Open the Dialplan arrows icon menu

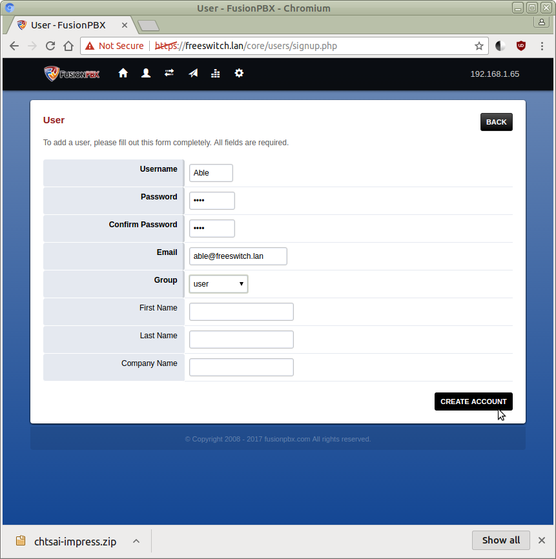169,74
